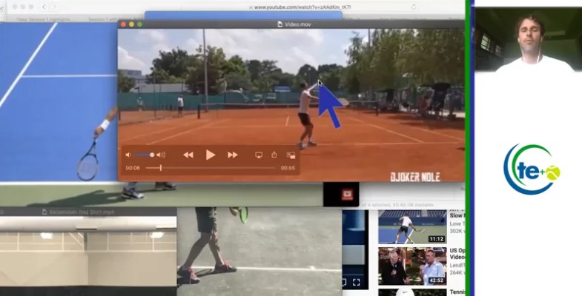582x296 pixels.
Task: Reload the YouTube page in Safari
Action: point(414,7)
